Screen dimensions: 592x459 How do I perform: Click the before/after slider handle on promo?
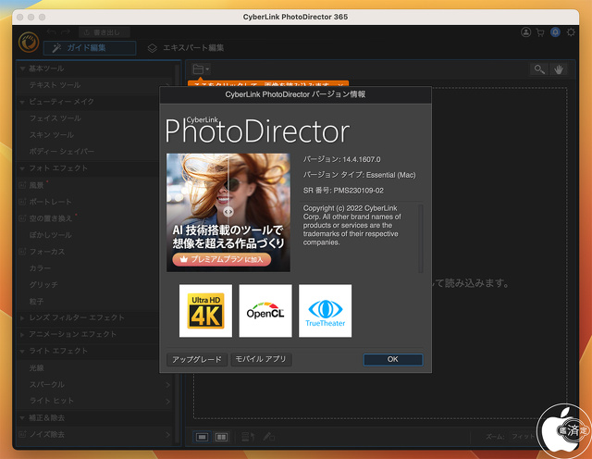228,212
